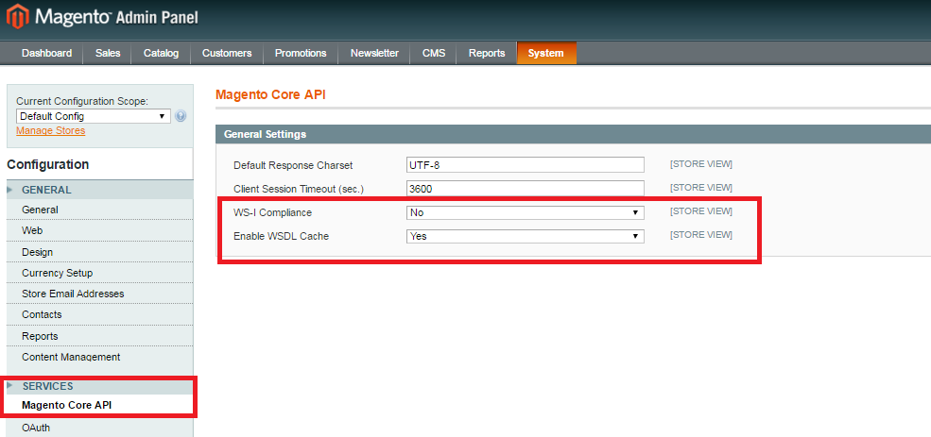
Task: Open the Catalog menu
Action: tap(161, 54)
